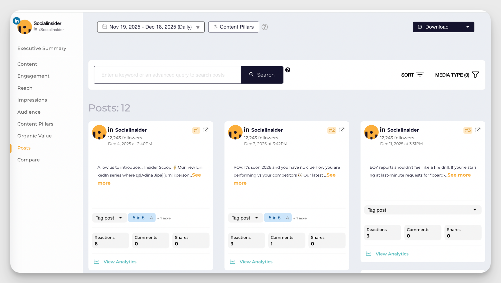Screen dimensions: 501x283
Task: Click the chart icon beside View Analytics on post #2
Action: [232, 261]
